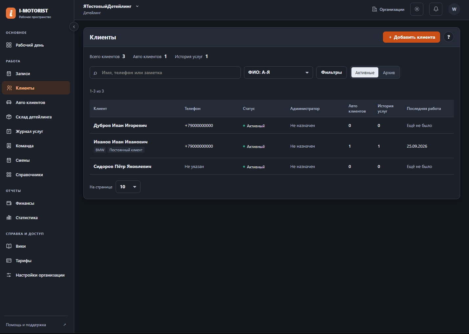Open Тарифы in the sidebar
The image size is (469, 334).
point(36,261)
